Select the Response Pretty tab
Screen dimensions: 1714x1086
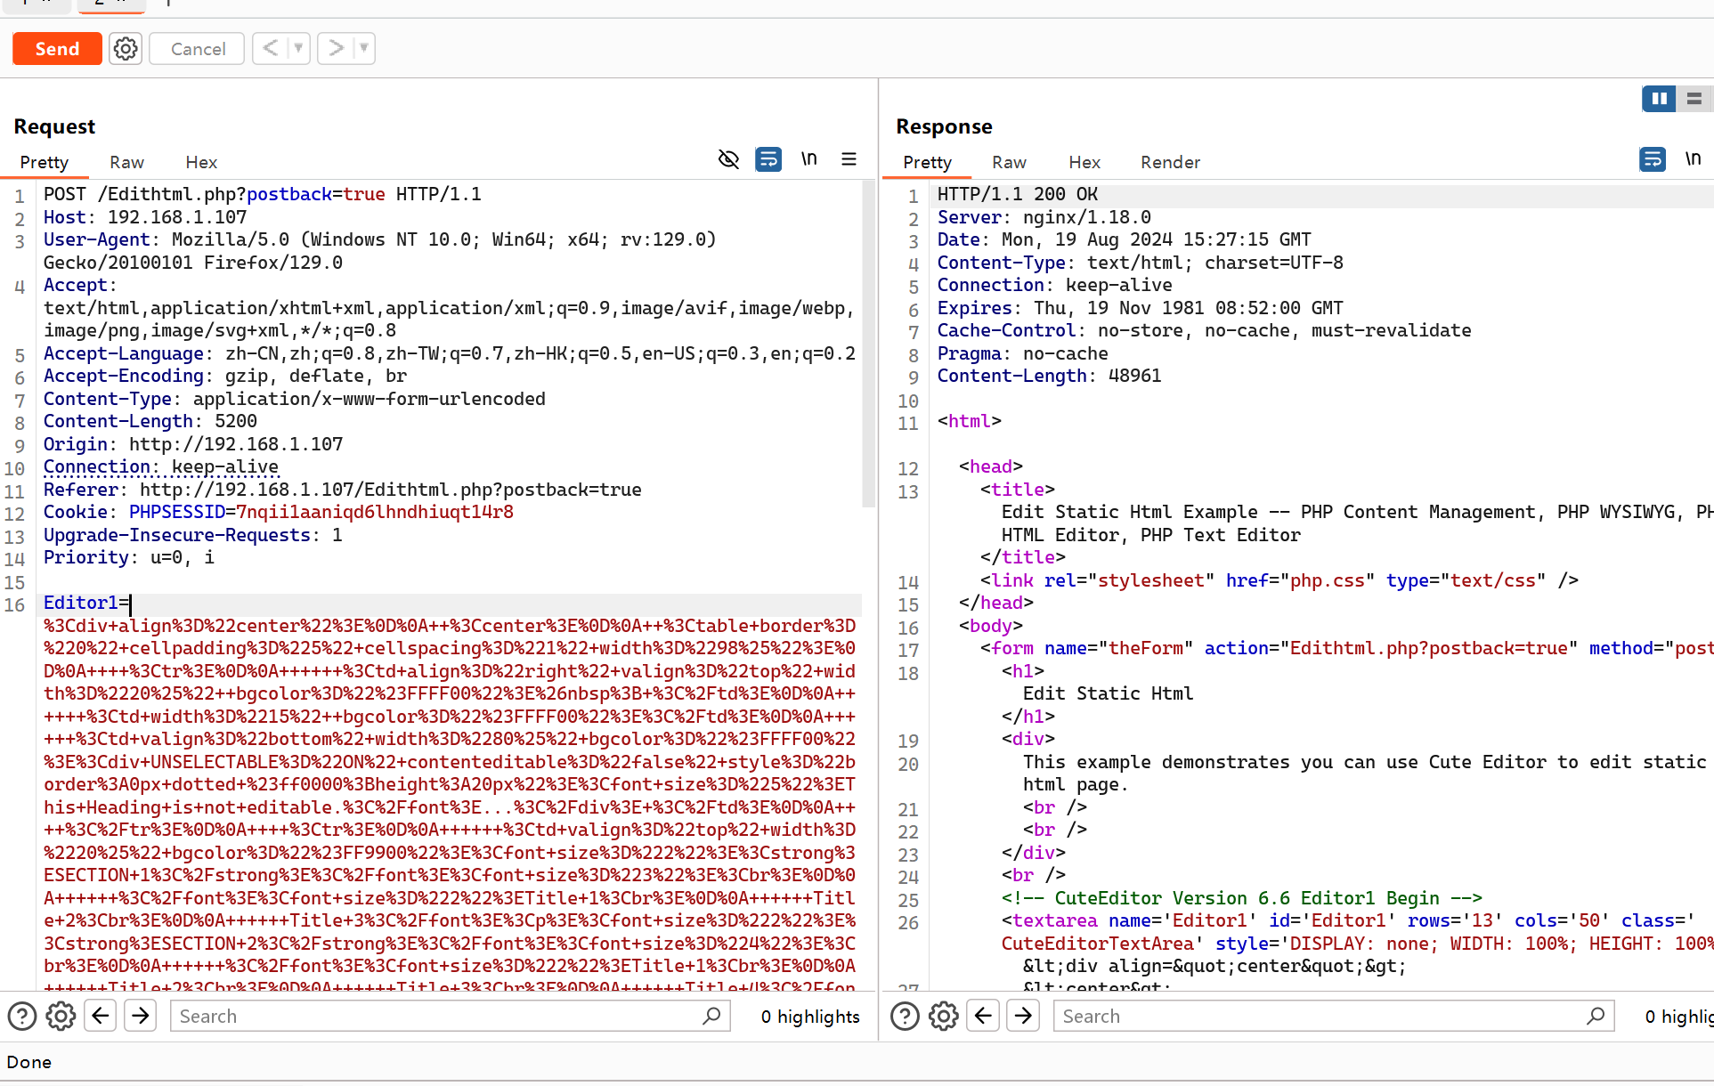(927, 162)
